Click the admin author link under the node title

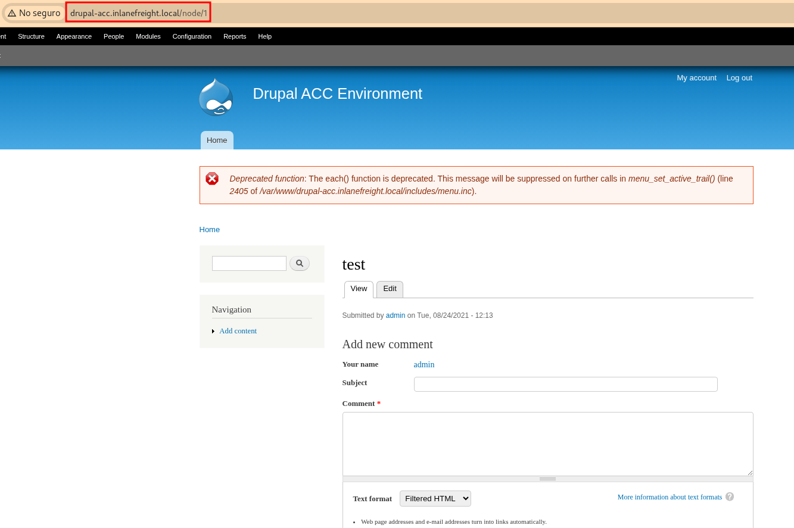point(395,315)
